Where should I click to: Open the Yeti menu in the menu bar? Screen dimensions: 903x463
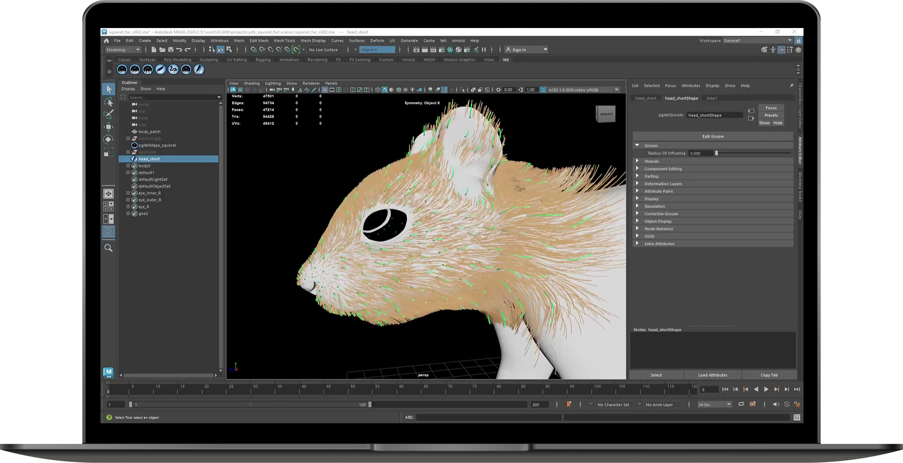[443, 41]
